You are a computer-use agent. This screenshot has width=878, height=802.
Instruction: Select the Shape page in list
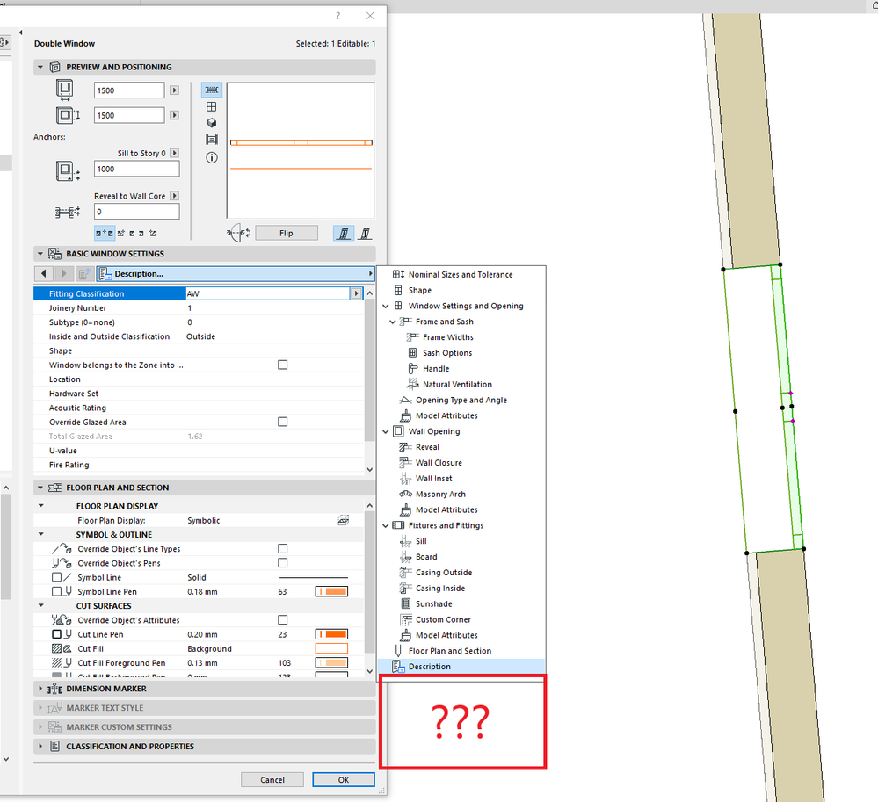coord(420,291)
